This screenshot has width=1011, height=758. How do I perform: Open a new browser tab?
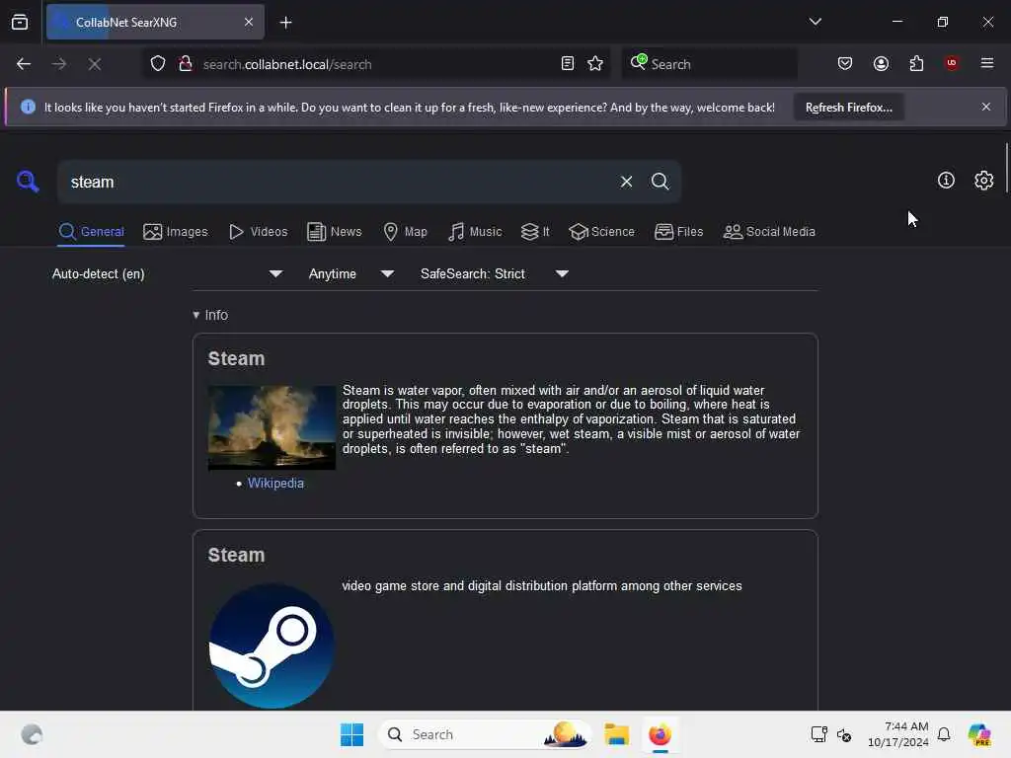pos(285,23)
